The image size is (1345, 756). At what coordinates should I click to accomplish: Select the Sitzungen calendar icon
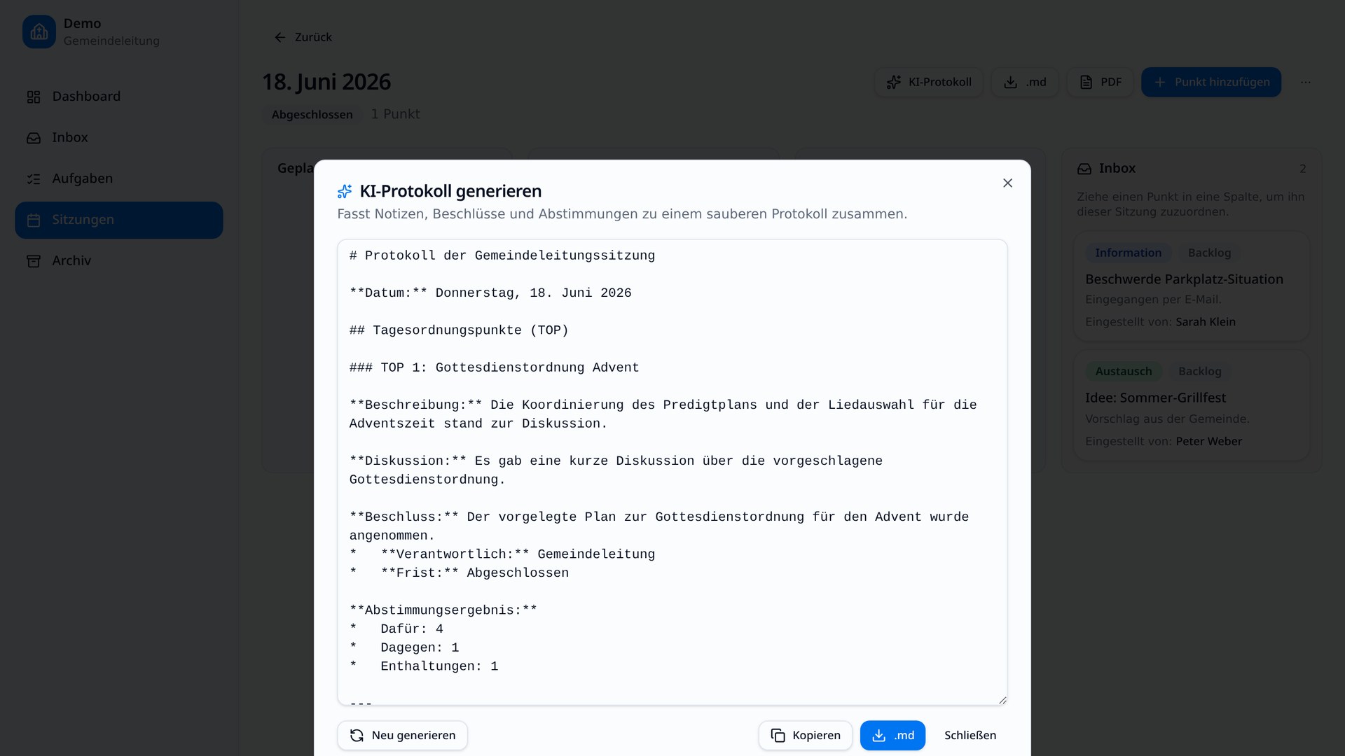click(34, 220)
